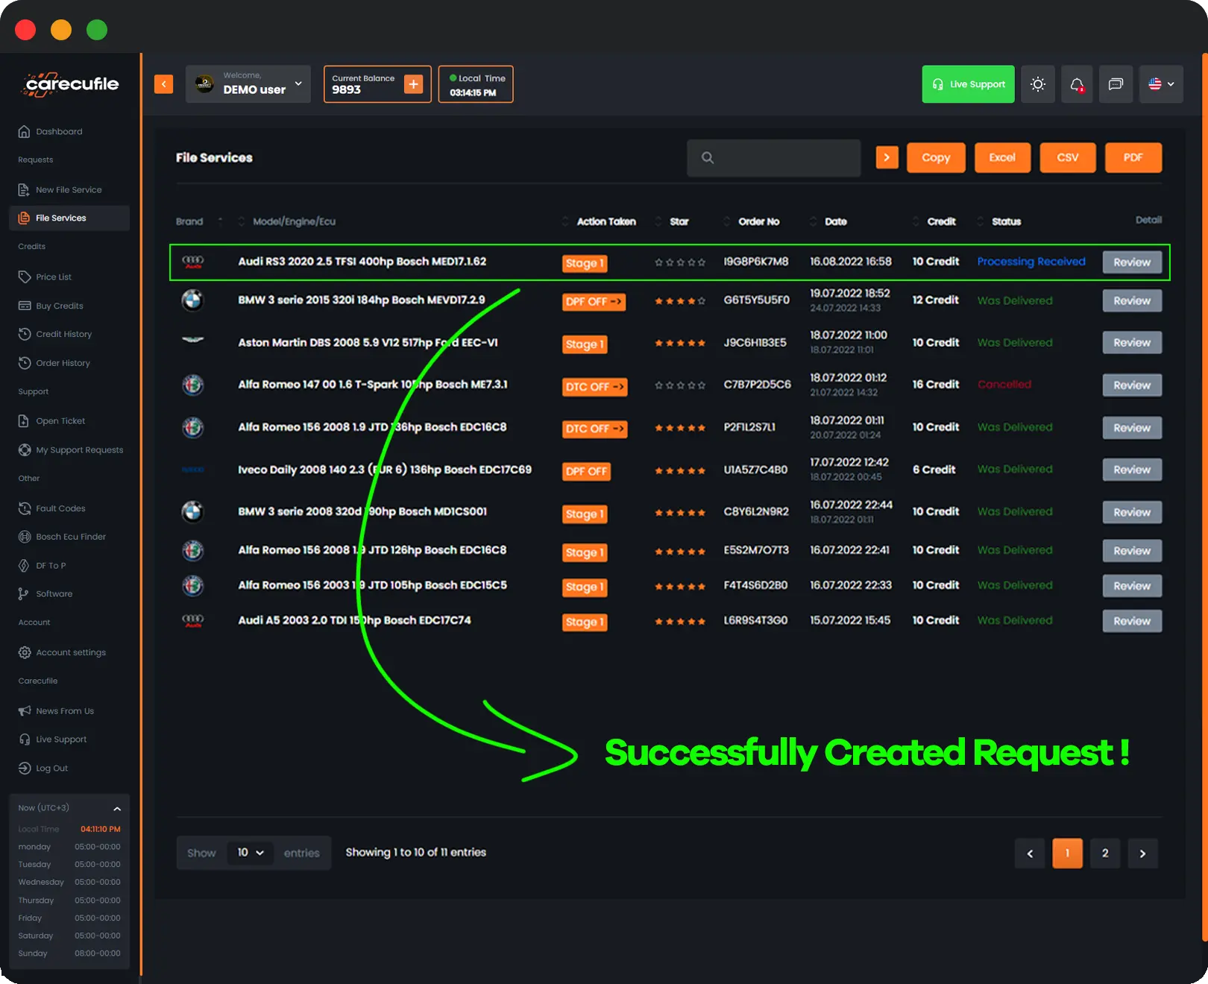Open the language flag dropdown
The height and width of the screenshot is (984, 1208).
(1161, 84)
